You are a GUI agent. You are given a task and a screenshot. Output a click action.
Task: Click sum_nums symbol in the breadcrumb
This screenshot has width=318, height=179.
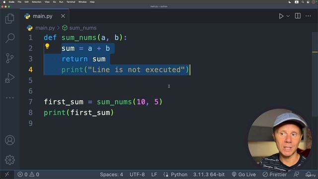[83, 28]
